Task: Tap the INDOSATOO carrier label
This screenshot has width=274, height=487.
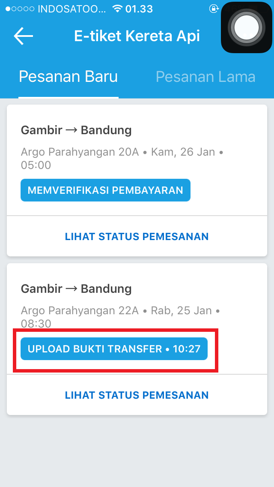Action: coord(71,9)
